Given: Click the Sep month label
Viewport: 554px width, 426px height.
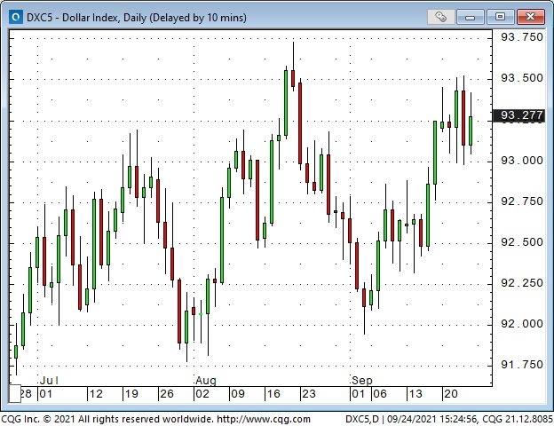Looking at the screenshot, I should [362, 381].
